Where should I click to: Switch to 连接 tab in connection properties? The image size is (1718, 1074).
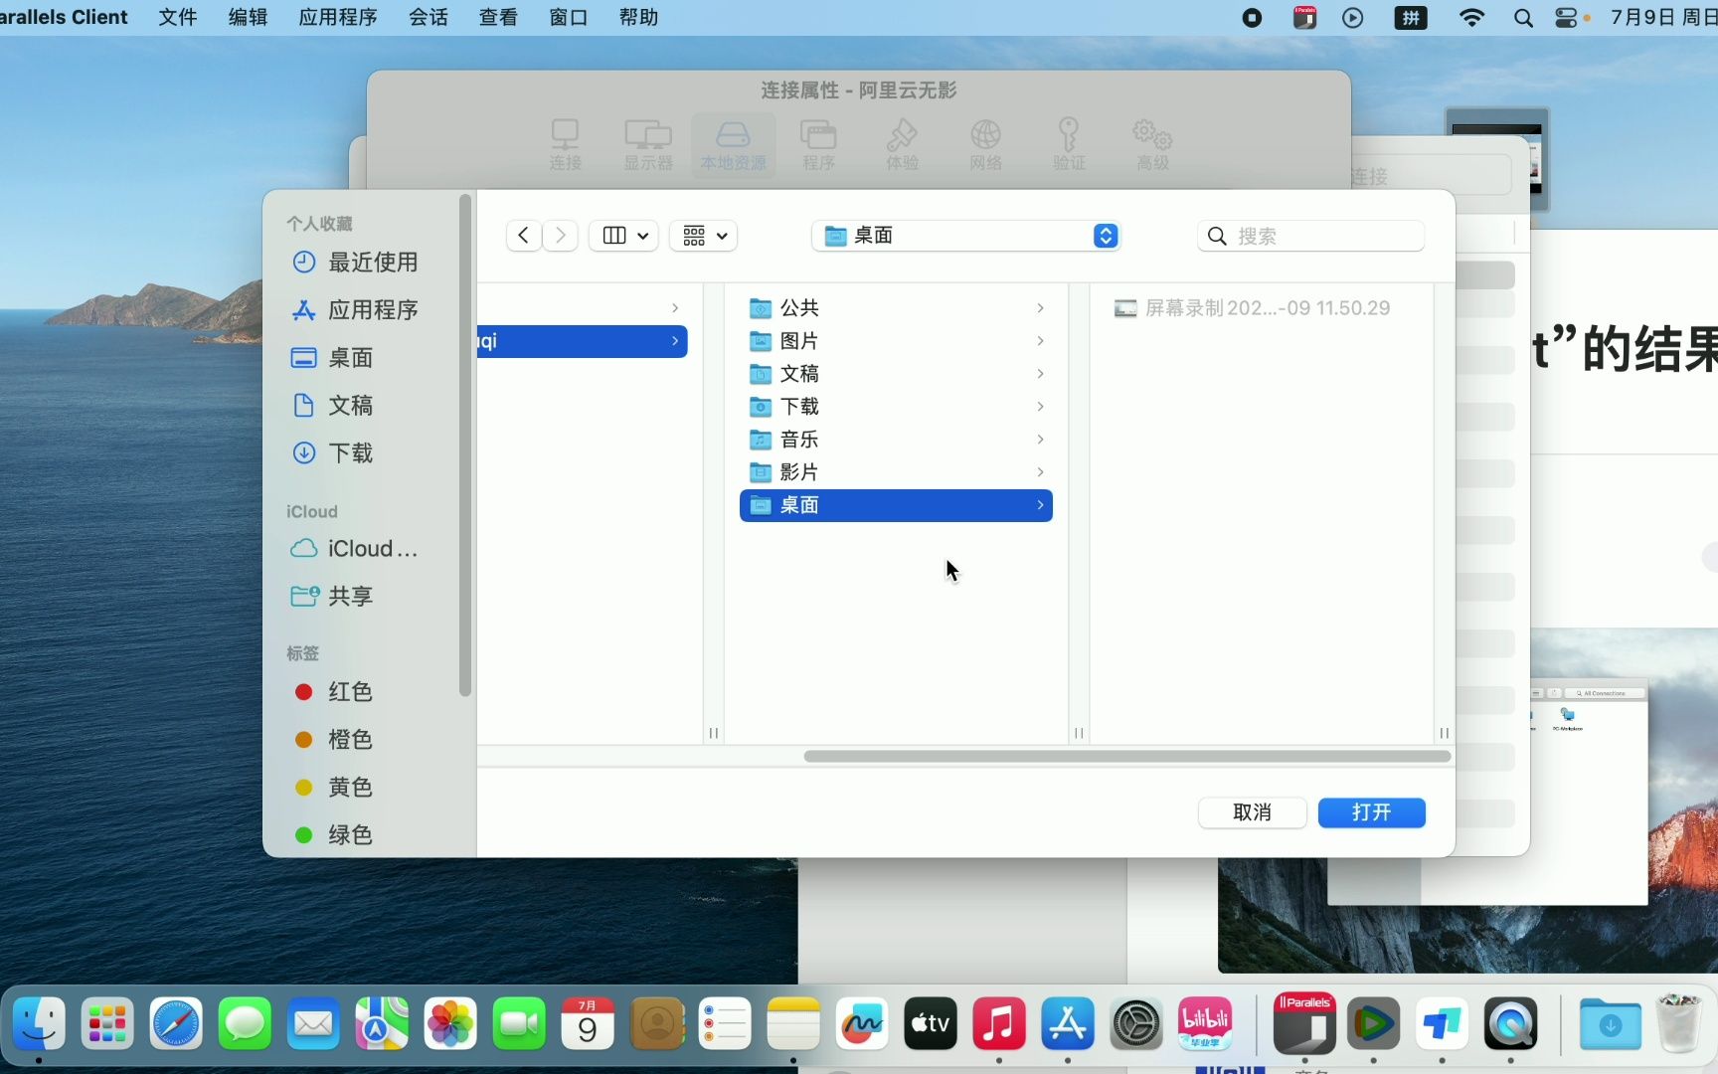click(566, 144)
